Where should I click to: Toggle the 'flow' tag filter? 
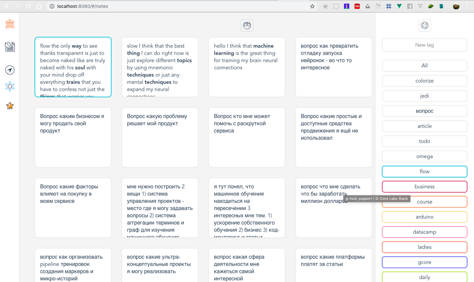click(x=424, y=171)
